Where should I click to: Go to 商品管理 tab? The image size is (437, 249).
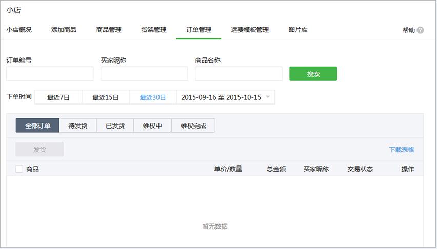tap(109, 30)
